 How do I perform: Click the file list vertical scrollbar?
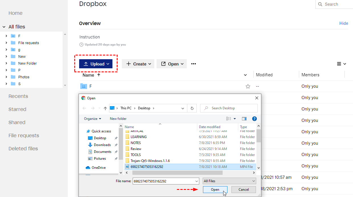tap(258, 136)
